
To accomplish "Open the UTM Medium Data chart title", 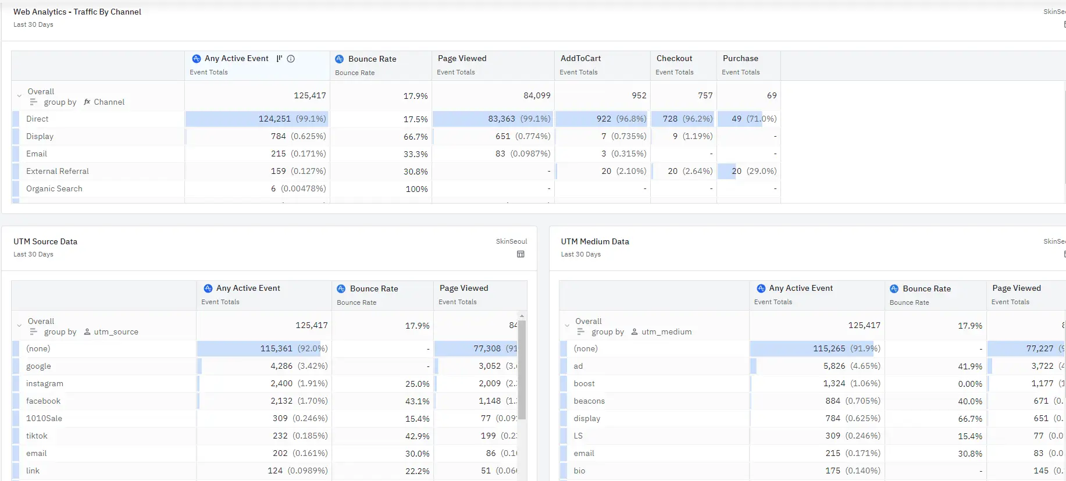I will (594, 241).
